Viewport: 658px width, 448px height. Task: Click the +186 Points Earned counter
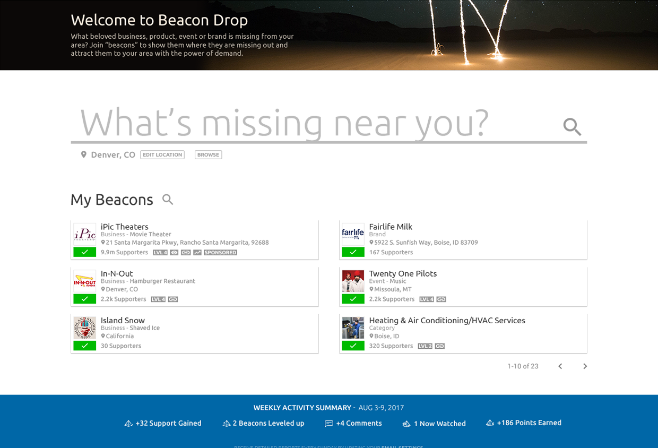tap(523, 423)
